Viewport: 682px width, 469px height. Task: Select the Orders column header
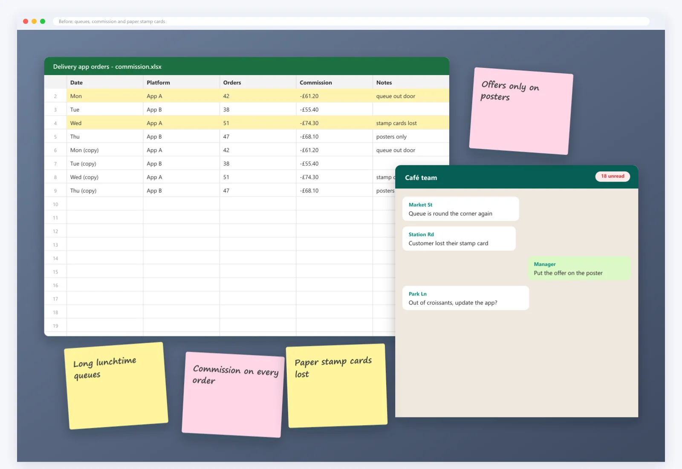258,82
